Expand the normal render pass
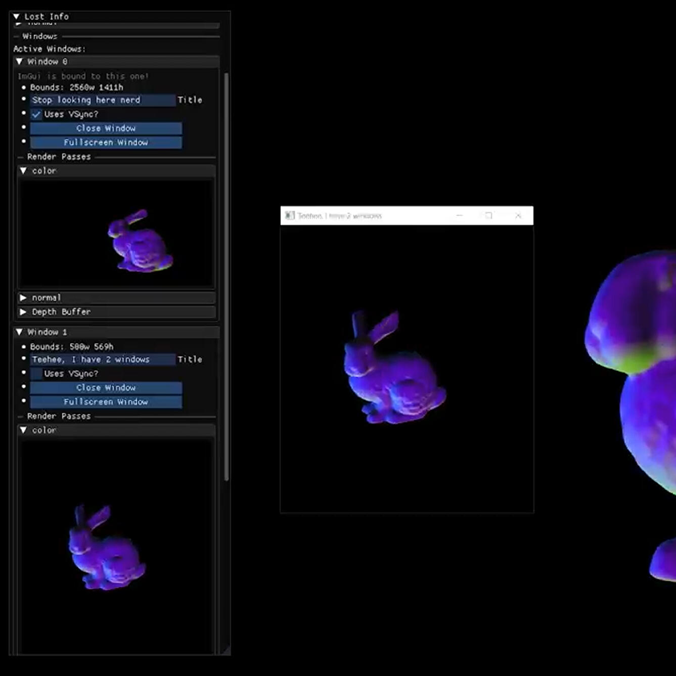 point(23,298)
